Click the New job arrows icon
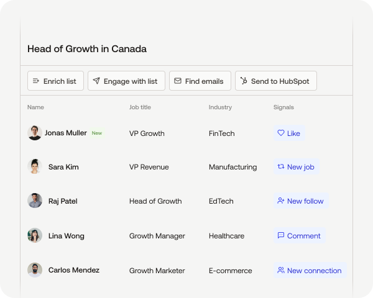 coord(281,167)
